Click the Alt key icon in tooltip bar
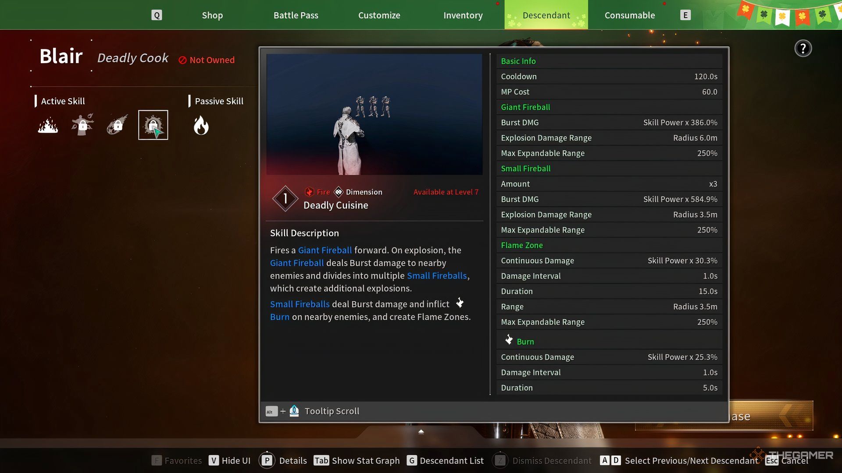This screenshot has height=473, width=842. [271, 411]
